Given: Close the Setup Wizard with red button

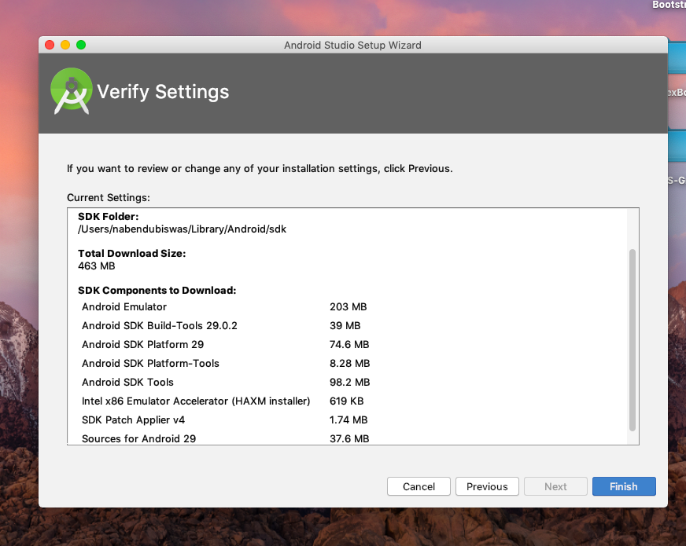Looking at the screenshot, I should tap(50, 45).
